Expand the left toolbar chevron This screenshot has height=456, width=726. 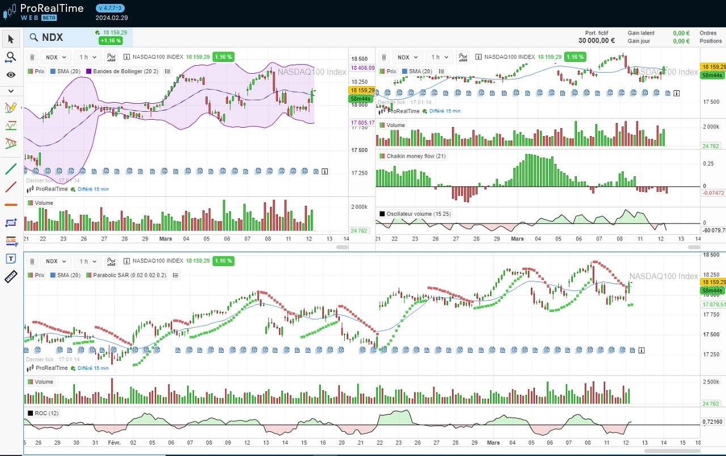(x=11, y=91)
